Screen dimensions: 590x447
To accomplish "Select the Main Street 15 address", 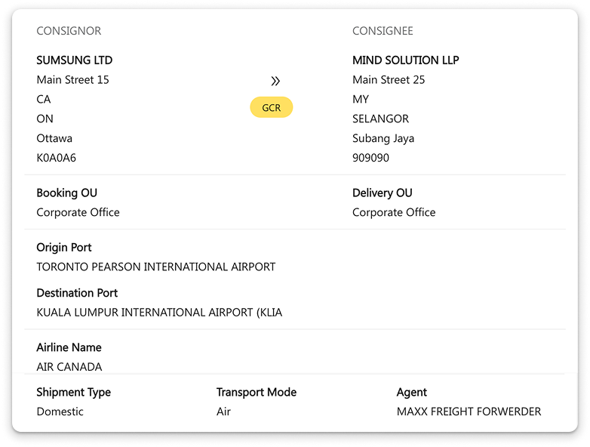I will (72, 80).
